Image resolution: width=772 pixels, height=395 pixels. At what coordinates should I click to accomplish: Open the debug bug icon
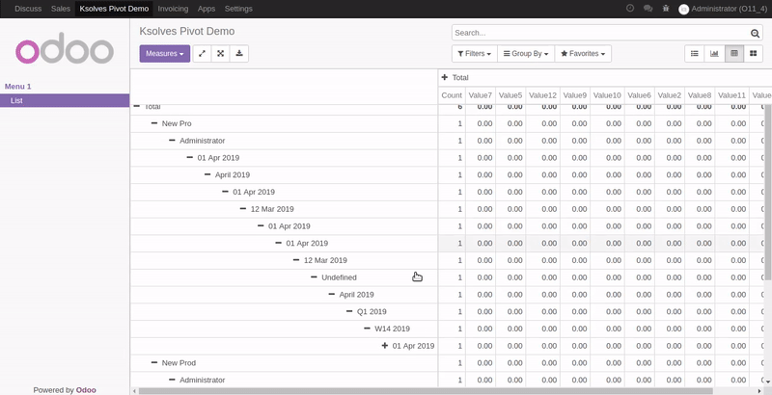tap(666, 8)
